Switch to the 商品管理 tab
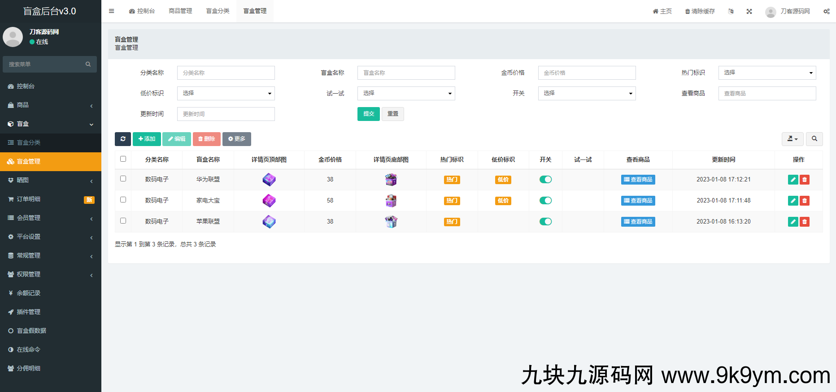 pos(180,11)
